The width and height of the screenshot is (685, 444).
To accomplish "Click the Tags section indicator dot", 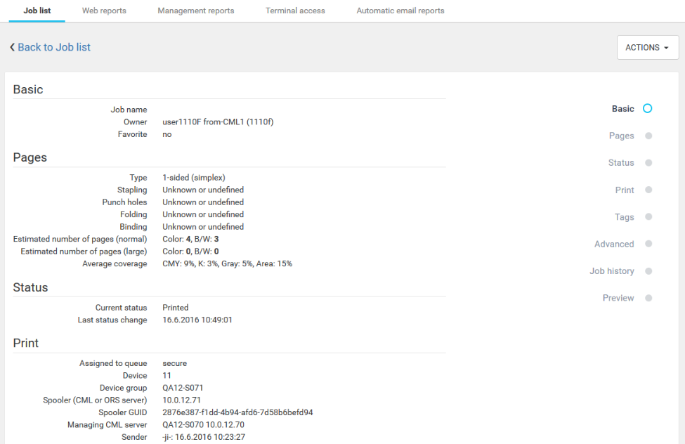I will [648, 217].
